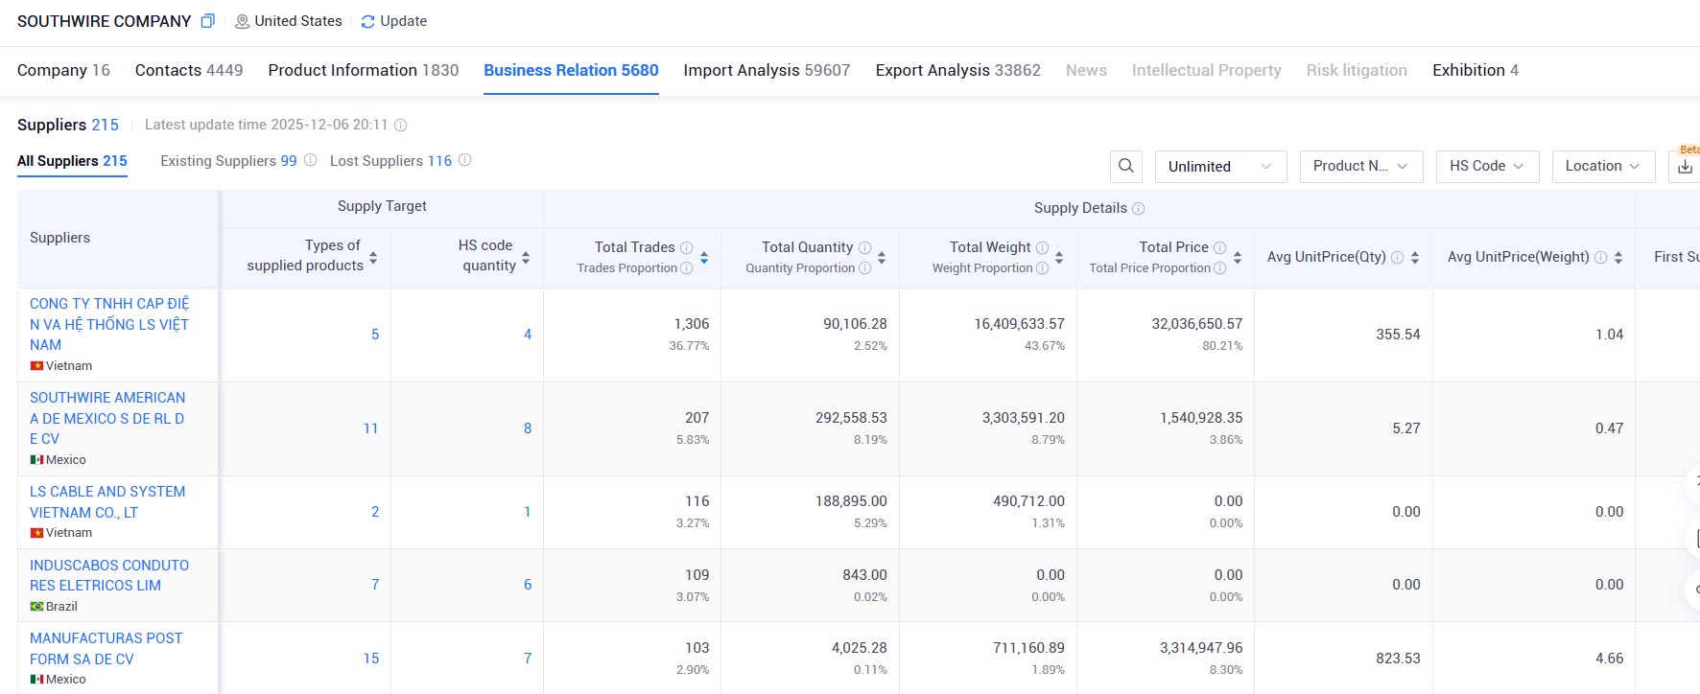Sort by Types of supplied products
Viewport: 1700px width, 694px height.
click(x=373, y=258)
